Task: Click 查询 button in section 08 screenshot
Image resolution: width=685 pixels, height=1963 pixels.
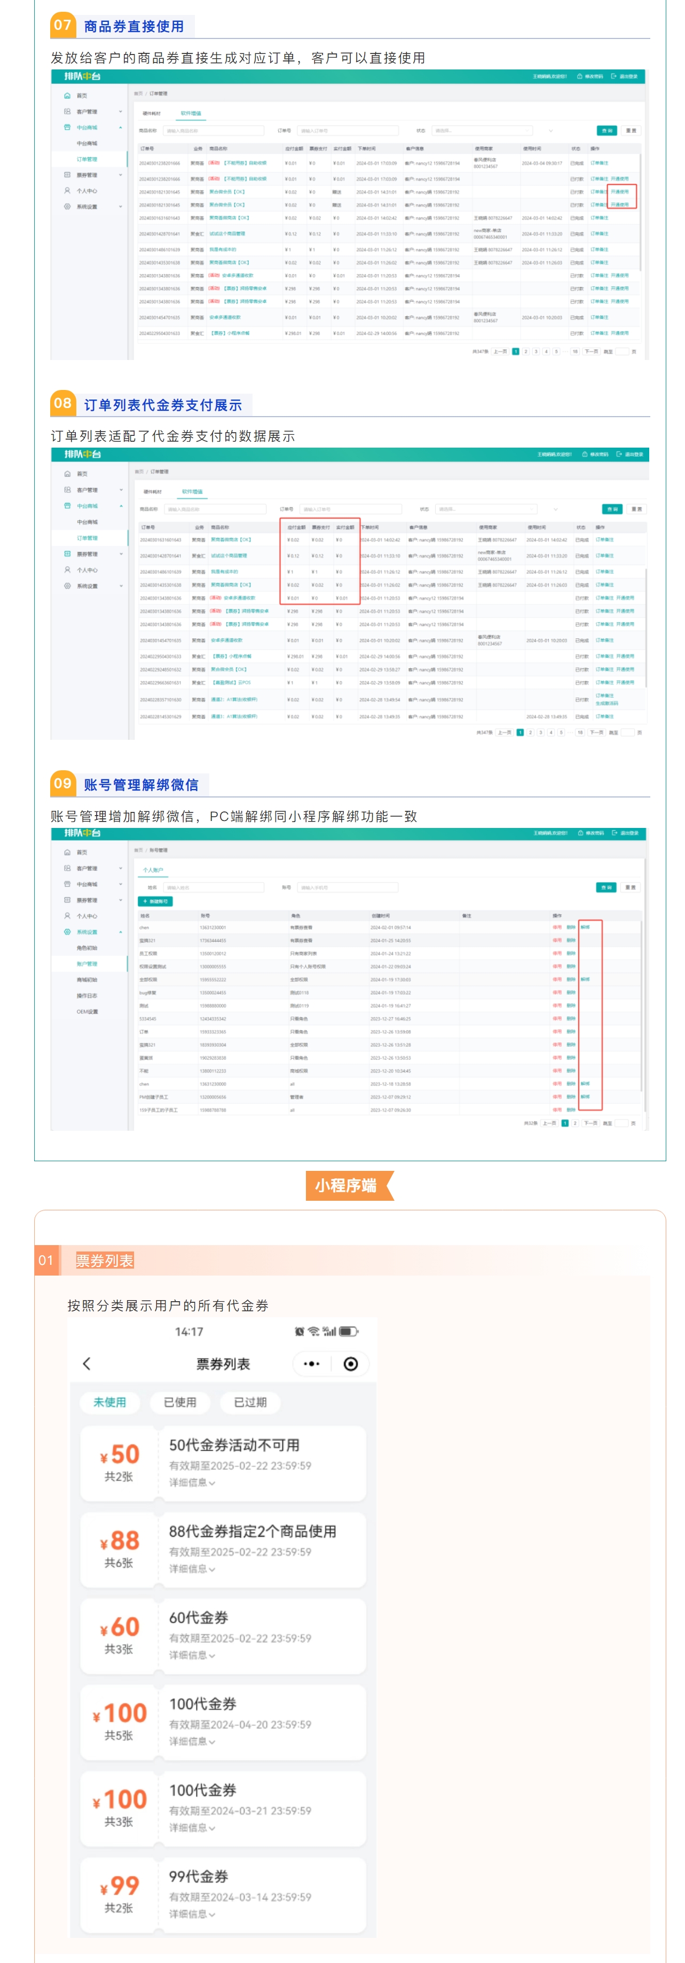Action: coord(611,509)
